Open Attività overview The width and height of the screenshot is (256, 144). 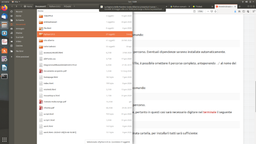[x=5, y=2]
